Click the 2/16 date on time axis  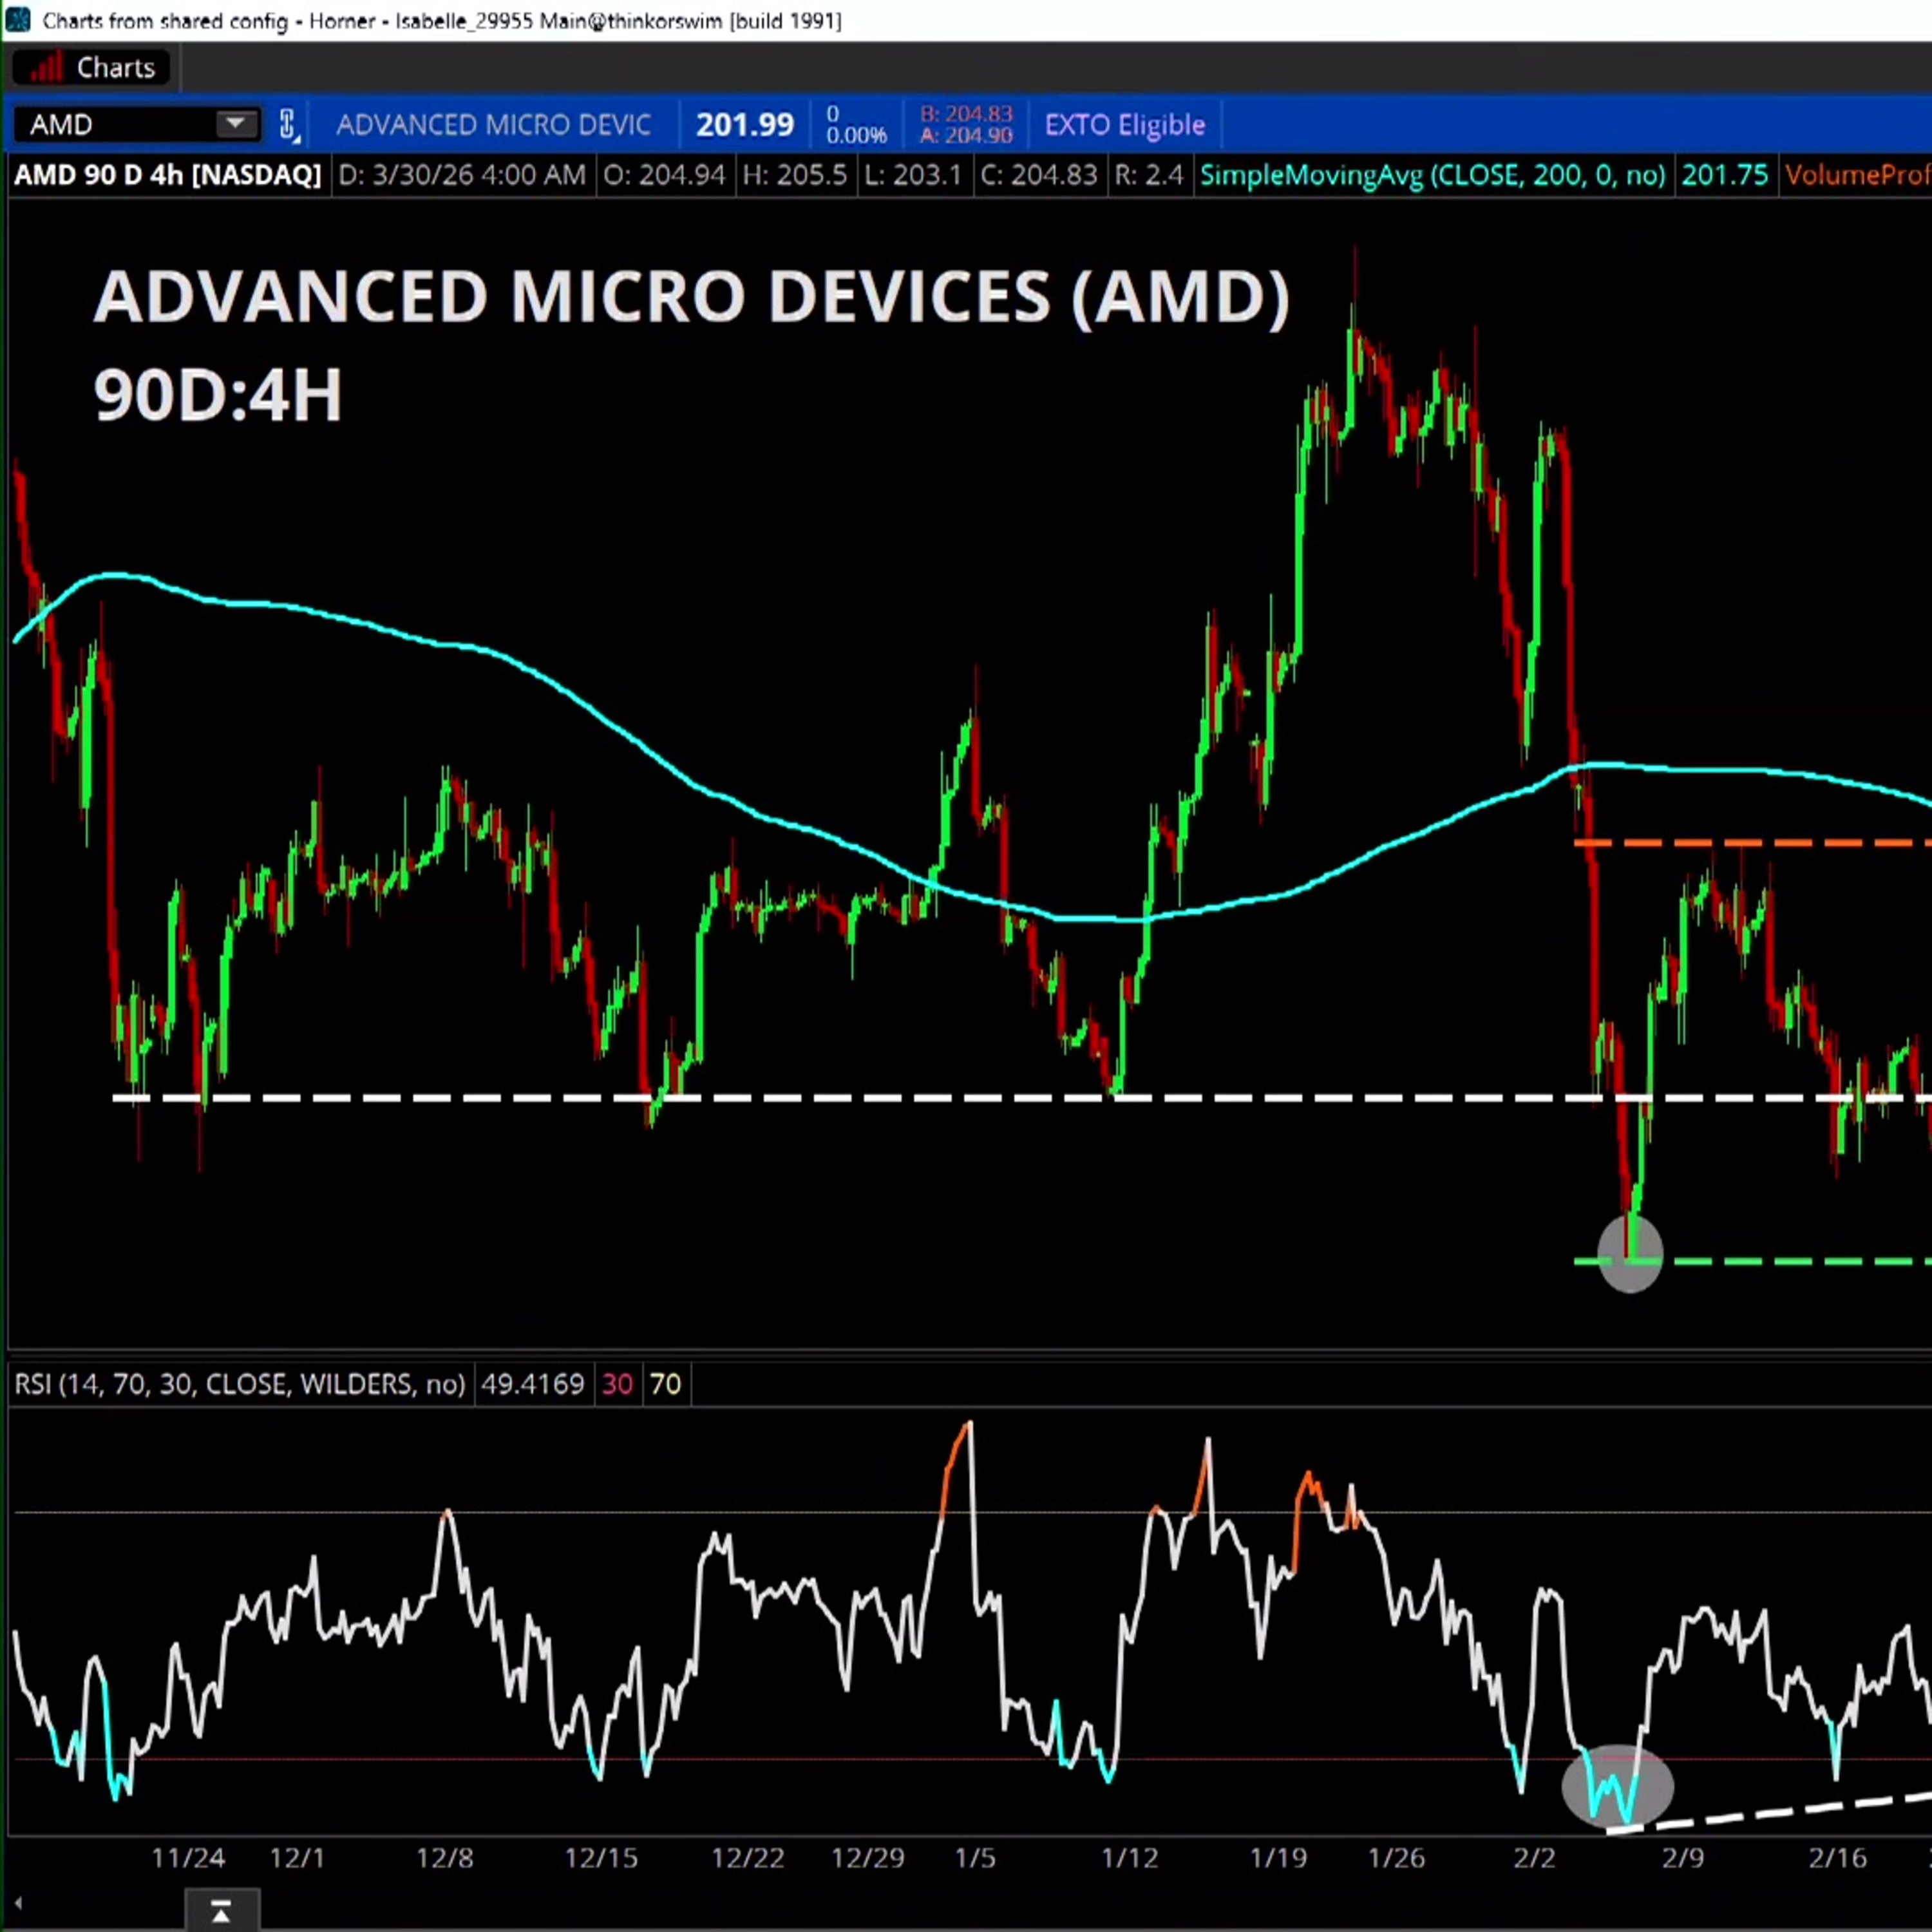pos(1838,1858)
